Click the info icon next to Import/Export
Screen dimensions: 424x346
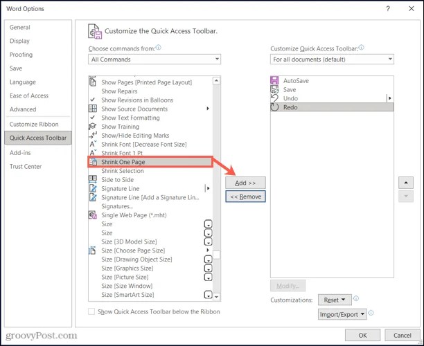371,313
